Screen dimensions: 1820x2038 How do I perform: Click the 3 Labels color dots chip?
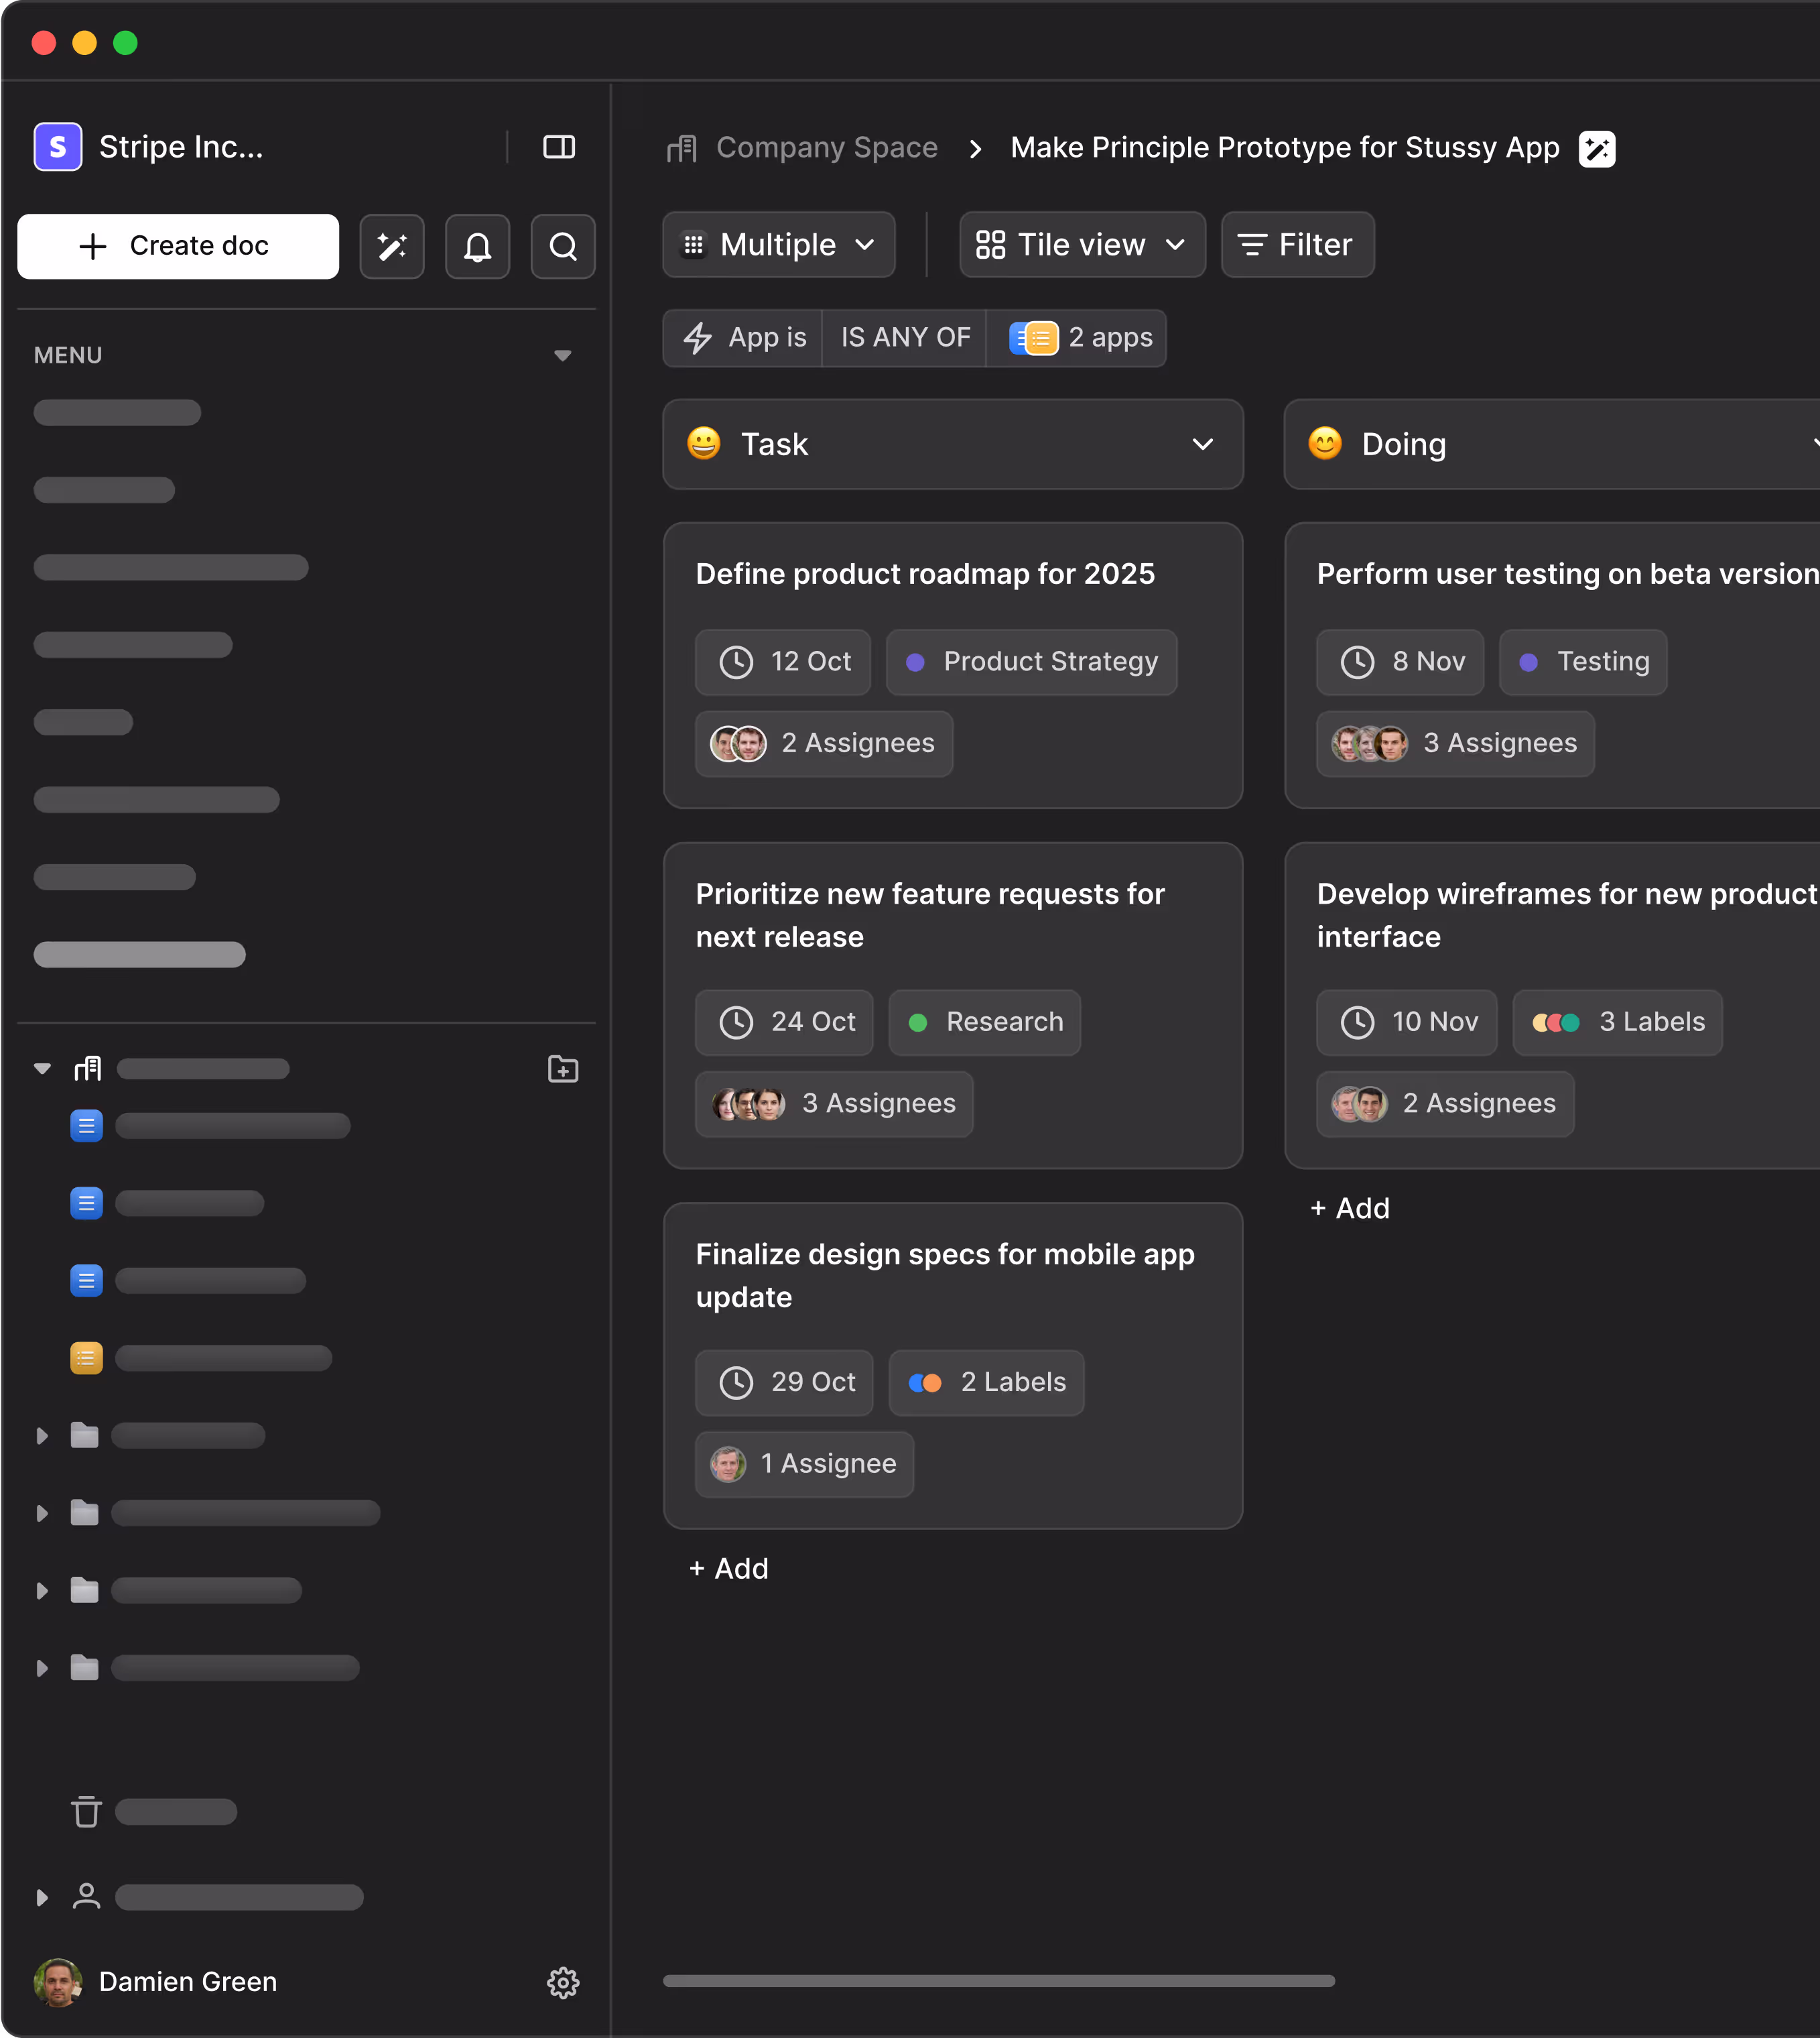(x=1617, y=1022)
